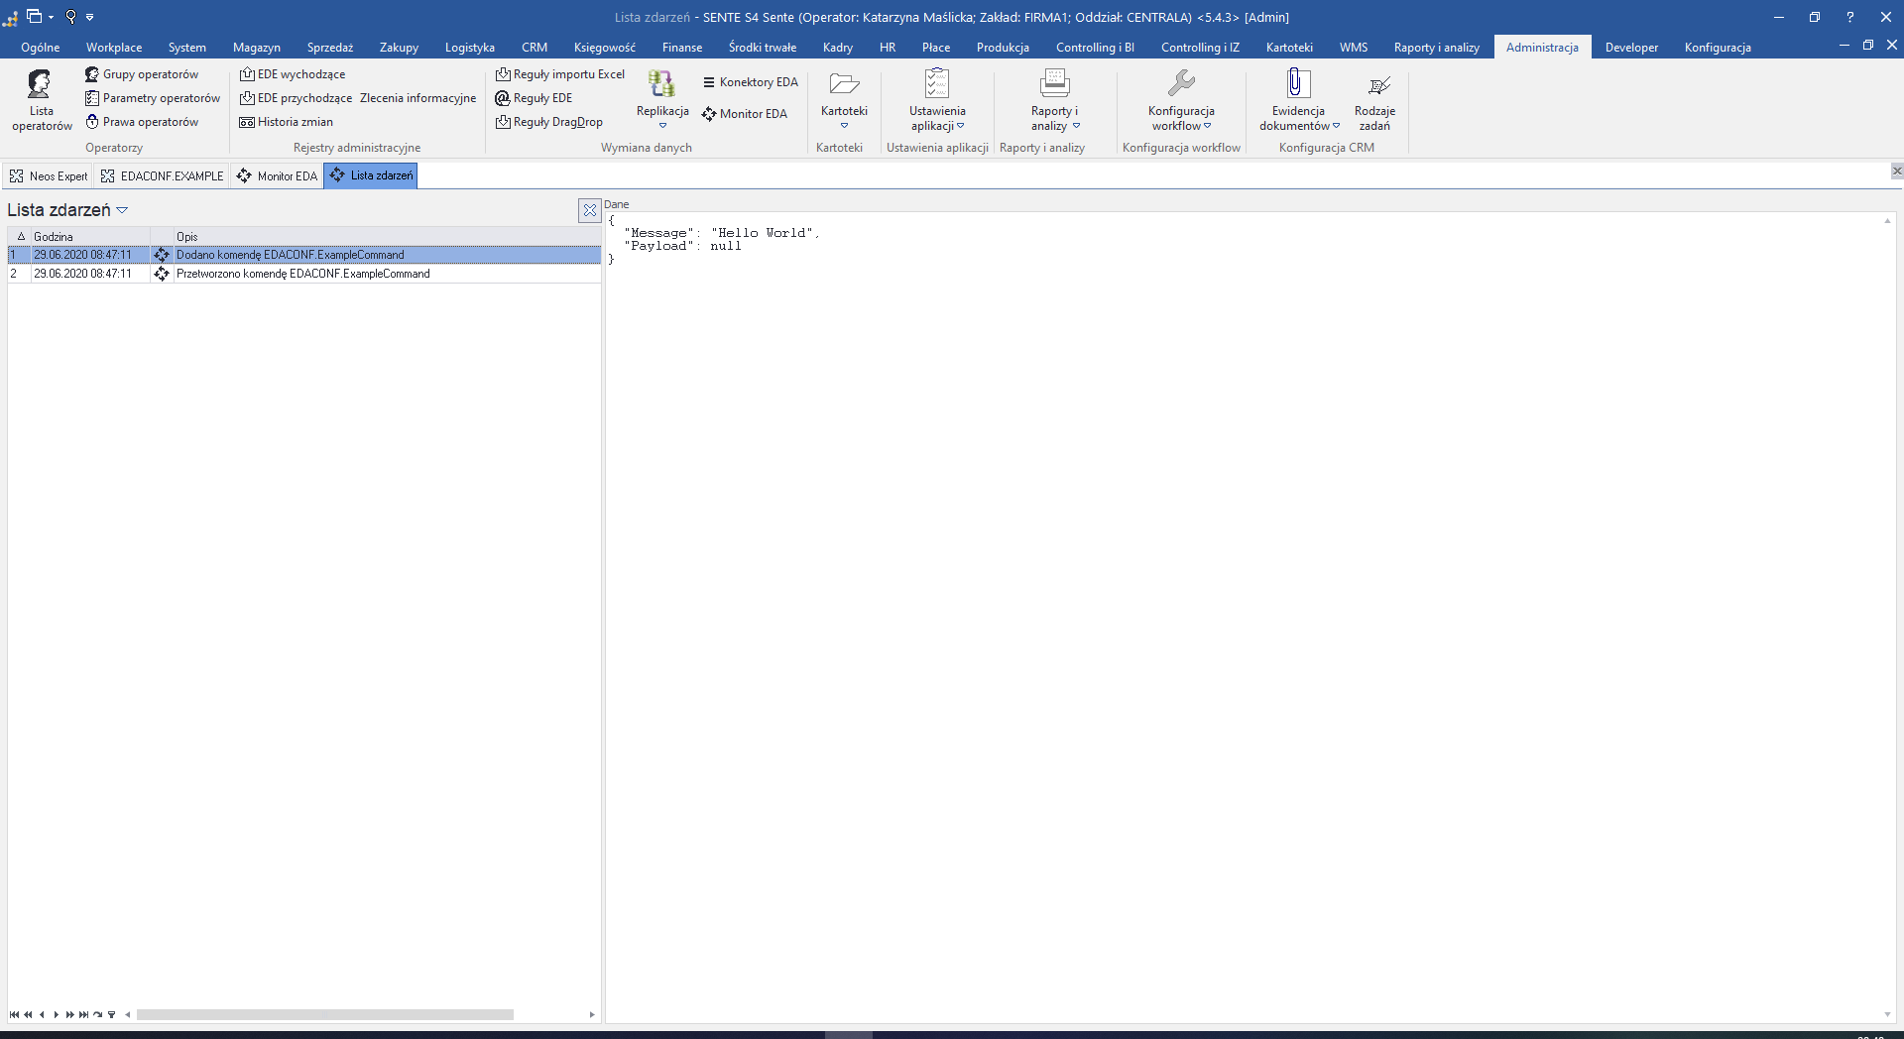Screen dimensions: 1904x1039
Task: Open Lista operatorów from the ribbon
Action: click(42, 100)
